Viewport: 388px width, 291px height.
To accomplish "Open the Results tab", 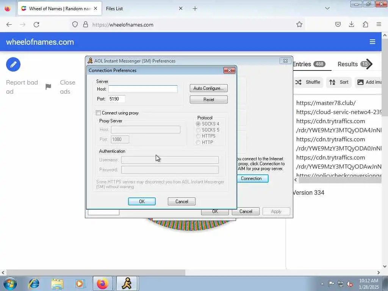I will click(352, 64).
